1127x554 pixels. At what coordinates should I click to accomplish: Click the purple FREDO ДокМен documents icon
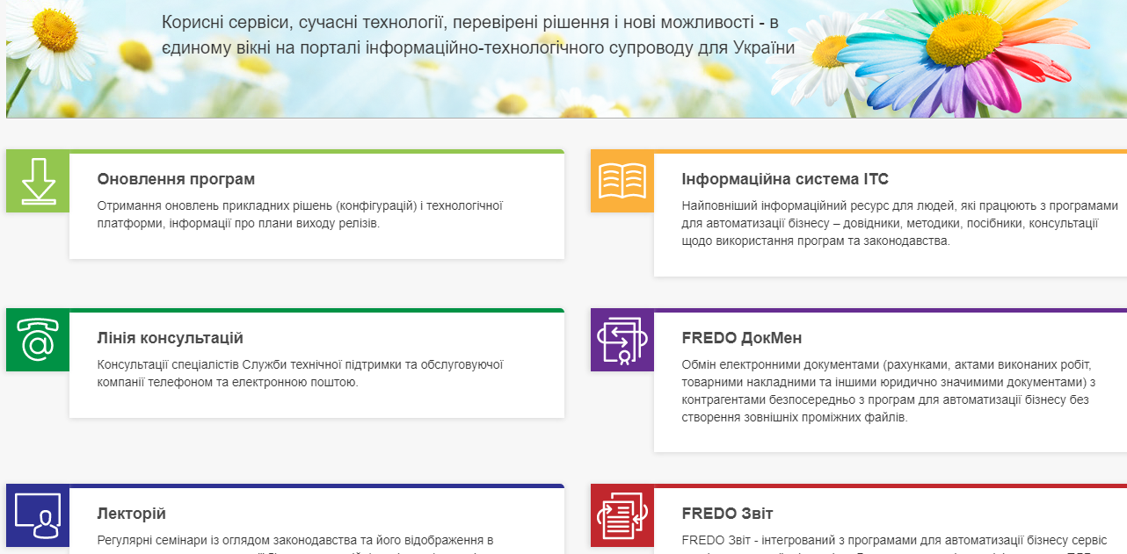coord(622,340)
